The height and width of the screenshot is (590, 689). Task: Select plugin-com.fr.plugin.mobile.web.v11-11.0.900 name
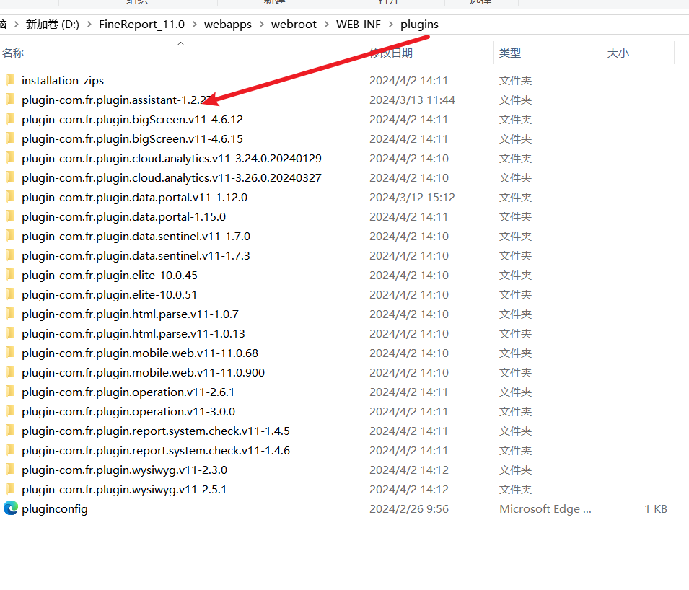click(x=144, y=373)
